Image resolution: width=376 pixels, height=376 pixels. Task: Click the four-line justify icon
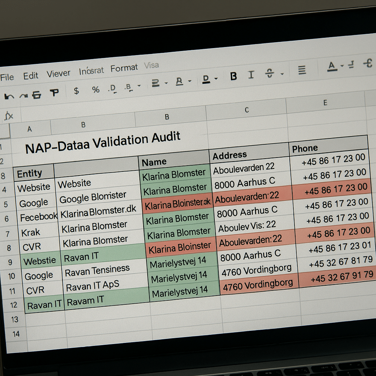tap(302, 70)
